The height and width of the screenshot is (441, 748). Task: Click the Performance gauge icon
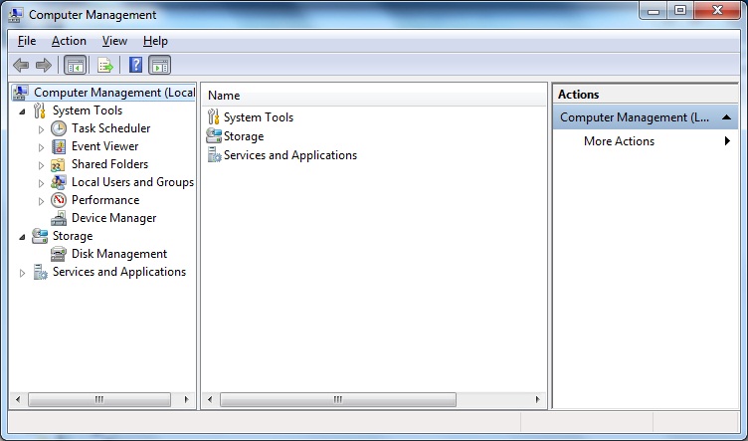coord(59,200)
